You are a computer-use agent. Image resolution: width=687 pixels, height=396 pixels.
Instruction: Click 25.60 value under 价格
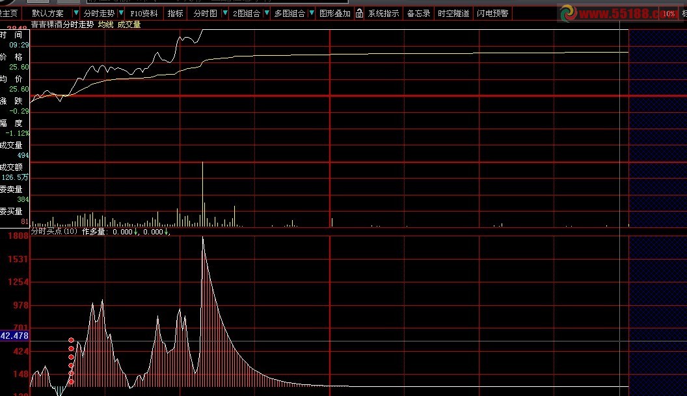coord(19,67)
